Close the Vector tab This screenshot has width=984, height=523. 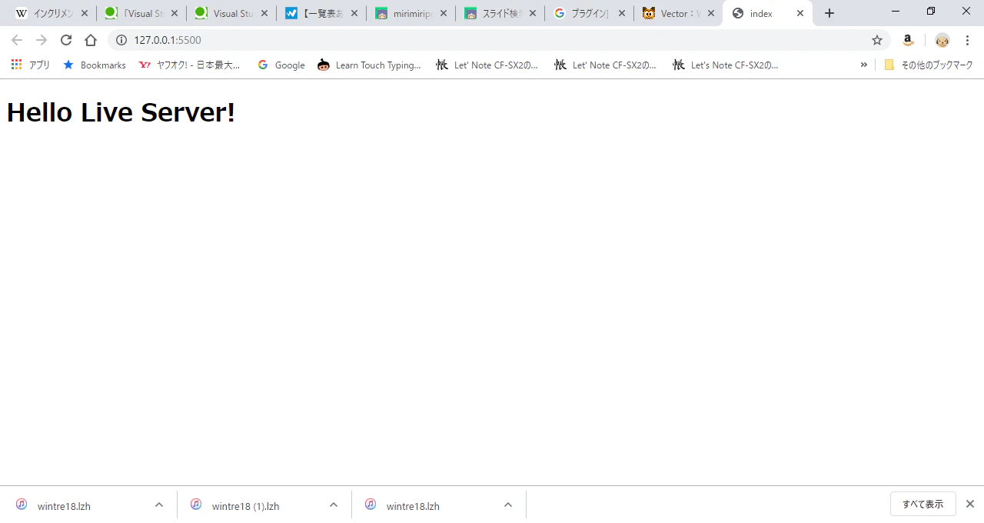click(x=711, y=14)
